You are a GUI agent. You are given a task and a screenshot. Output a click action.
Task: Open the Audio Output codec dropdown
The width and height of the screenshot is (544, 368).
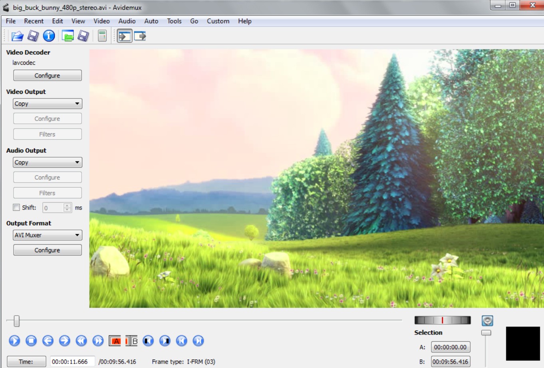tap(48, 162)
